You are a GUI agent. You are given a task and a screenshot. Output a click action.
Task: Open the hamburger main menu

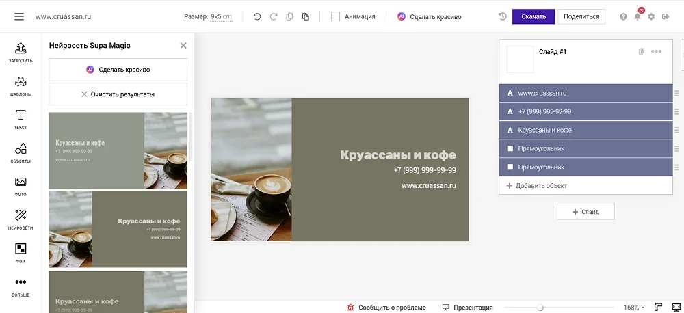point(18,16)
